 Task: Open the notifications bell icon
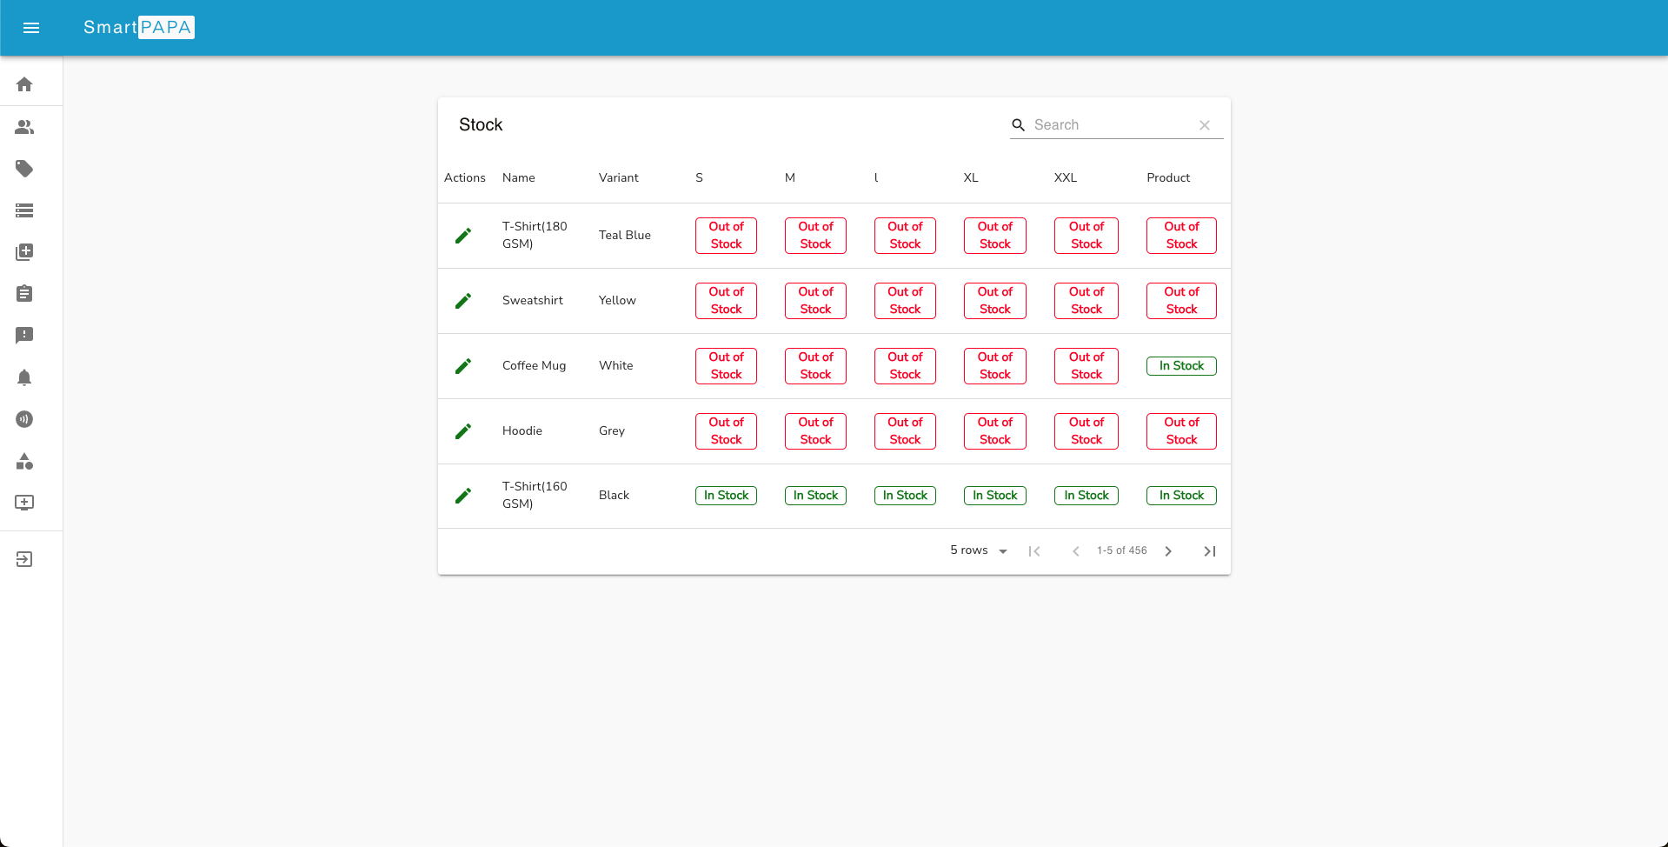pos(24,377)
